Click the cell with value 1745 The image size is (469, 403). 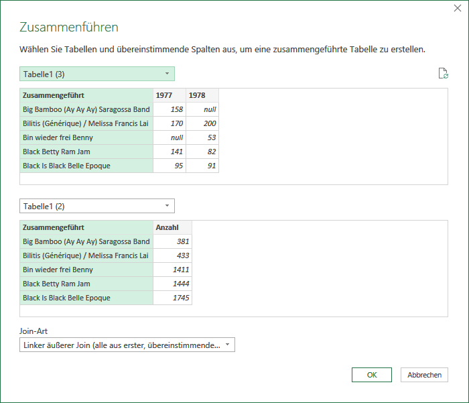click(173, 298)
